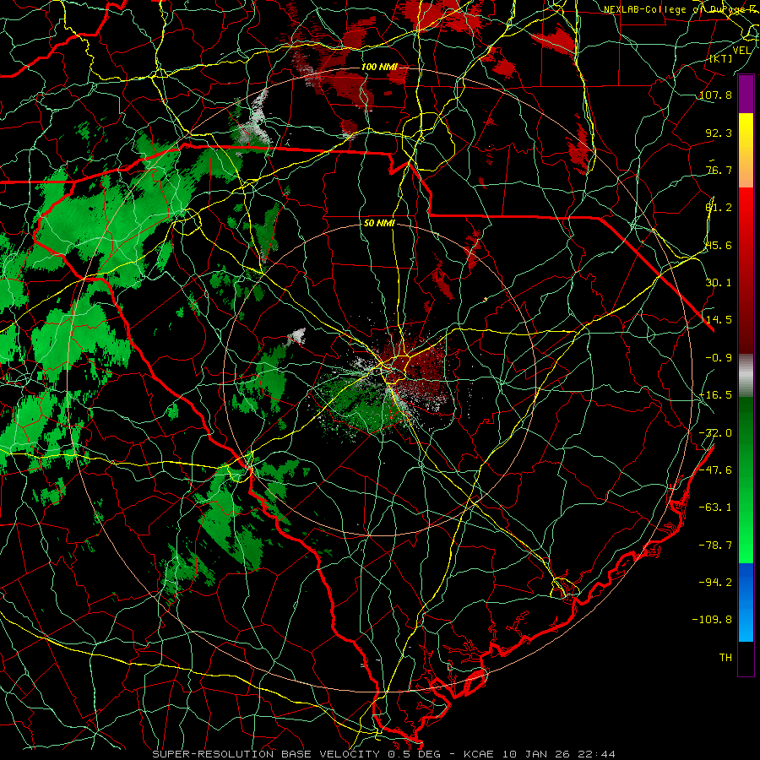The image size is (760, 760).
Task: Select the -47.6 scale value
Action: pyautogui.click(x=715, y=470)
